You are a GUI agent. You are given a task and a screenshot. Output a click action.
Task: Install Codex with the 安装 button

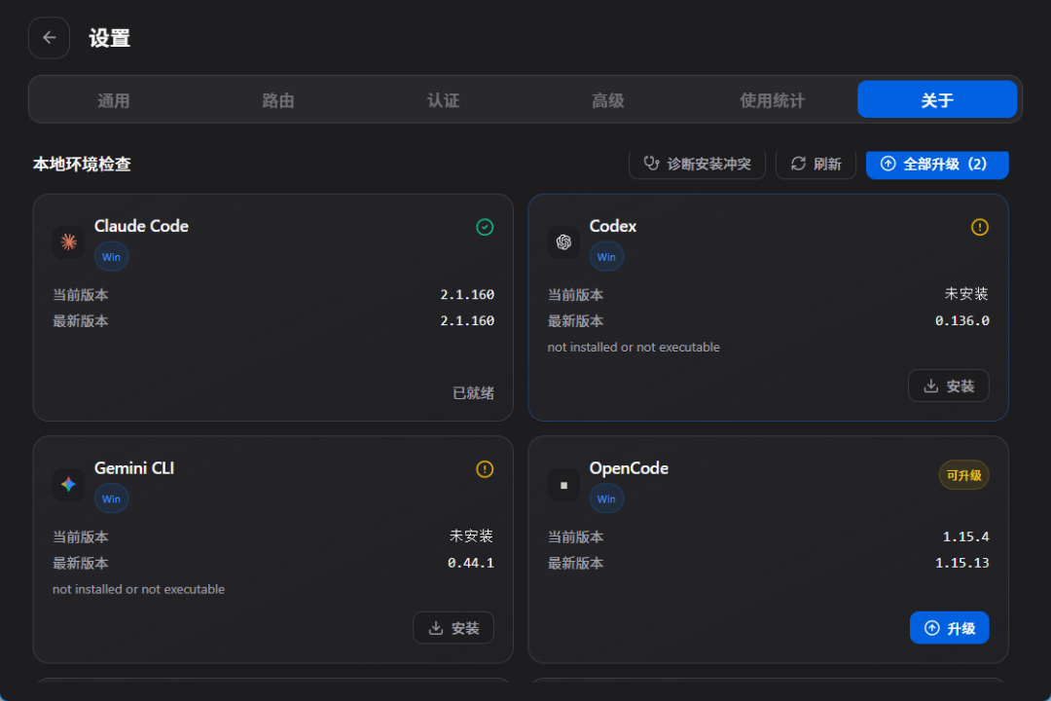(x=949, y=386)
